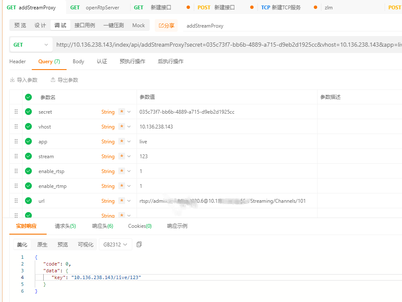The width and height of the screenshot is (402, 302).
Task: Open the Body tab
Action: point(78,62)
